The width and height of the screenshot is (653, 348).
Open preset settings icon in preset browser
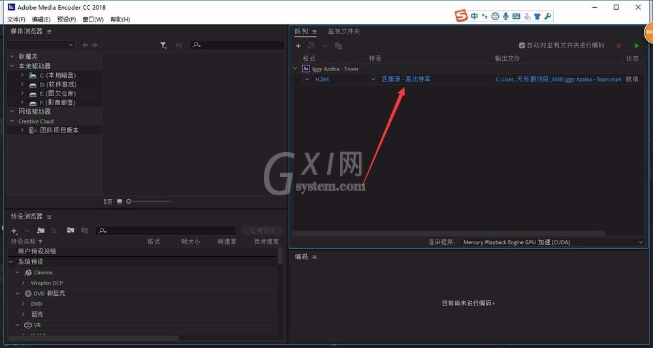(x=54, y=230)
